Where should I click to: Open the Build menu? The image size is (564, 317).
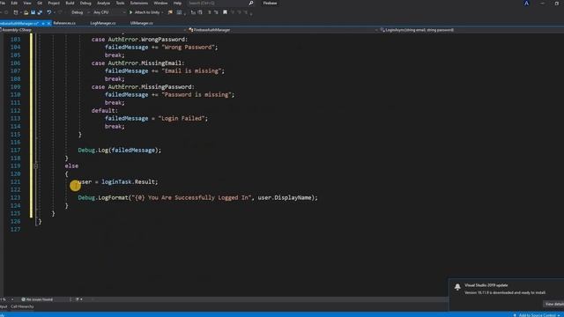click(70, 3)
